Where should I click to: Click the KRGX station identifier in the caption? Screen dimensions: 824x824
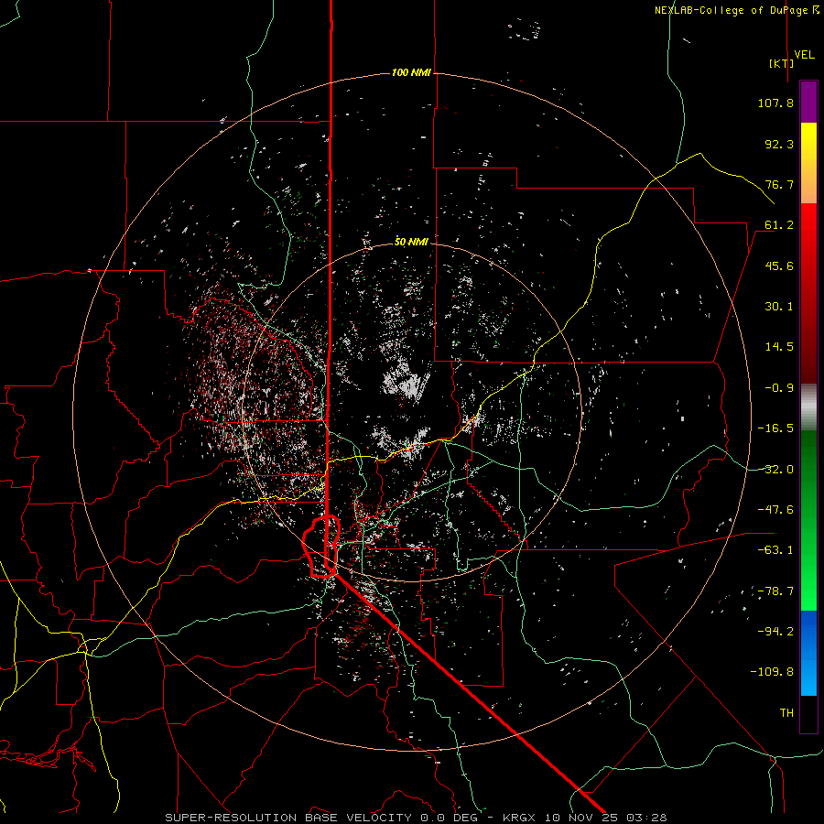click(x=519, y=818)
